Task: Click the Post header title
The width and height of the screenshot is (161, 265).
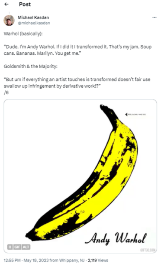Action: [x=25, y=4]
